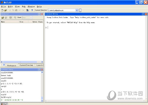The image size is (148, 105).
Task: Sort workspace by the Class column header
Action: coord(40,22)
